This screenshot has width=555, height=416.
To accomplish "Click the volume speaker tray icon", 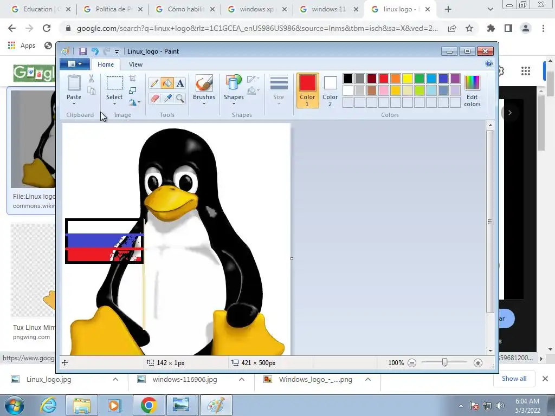I will click(x=500, y=405).
